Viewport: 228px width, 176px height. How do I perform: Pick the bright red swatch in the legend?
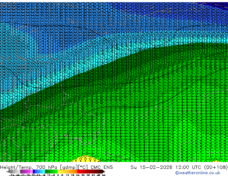(x=78, y=171)
